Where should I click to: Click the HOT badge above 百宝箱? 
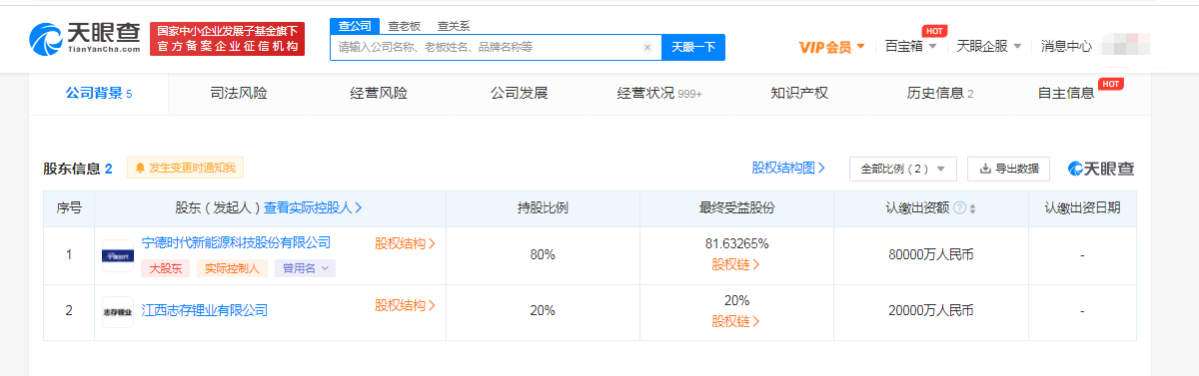[x=934, y=30]
